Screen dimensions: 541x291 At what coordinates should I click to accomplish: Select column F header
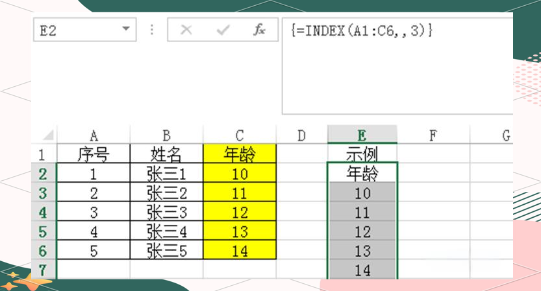[433, 135]
